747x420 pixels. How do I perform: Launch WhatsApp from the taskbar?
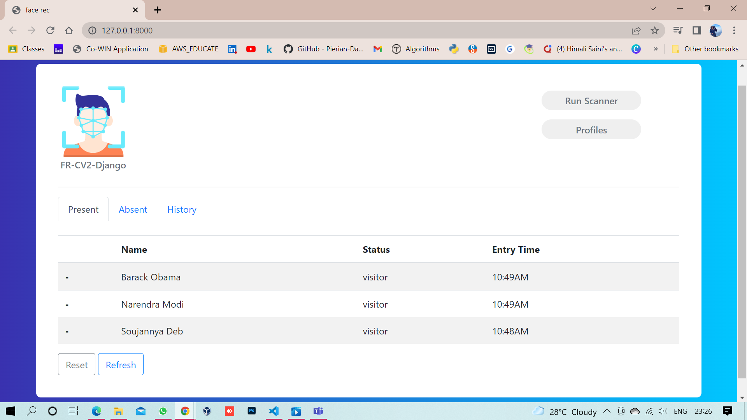[x=163, y=411]
